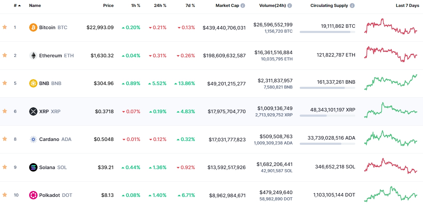Screen dimensions: 423x208
Task: Click the Solana logo icon
Action: (x=33, y=167)
